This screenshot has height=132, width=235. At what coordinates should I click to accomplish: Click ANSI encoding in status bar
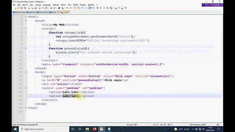click(204, 125)
